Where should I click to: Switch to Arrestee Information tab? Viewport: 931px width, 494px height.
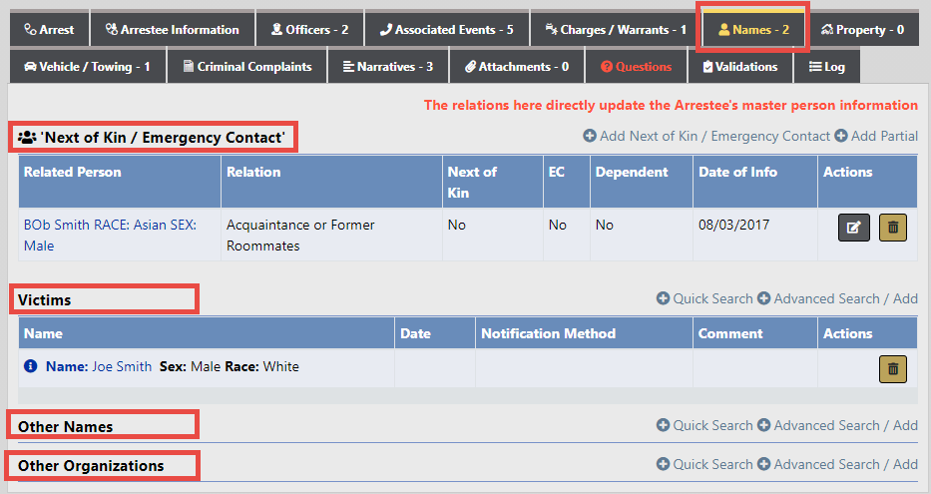173,30
